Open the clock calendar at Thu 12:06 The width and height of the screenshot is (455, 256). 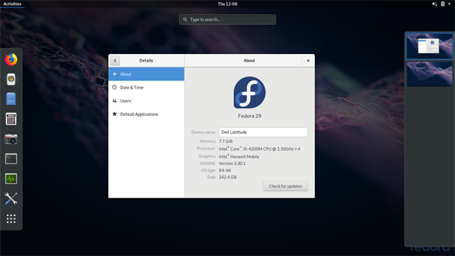click(x=227, y=4)
